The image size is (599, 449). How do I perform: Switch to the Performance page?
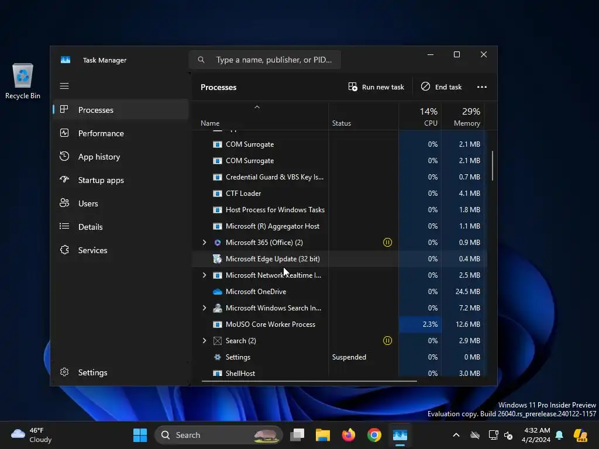click(x=121, y=133)
